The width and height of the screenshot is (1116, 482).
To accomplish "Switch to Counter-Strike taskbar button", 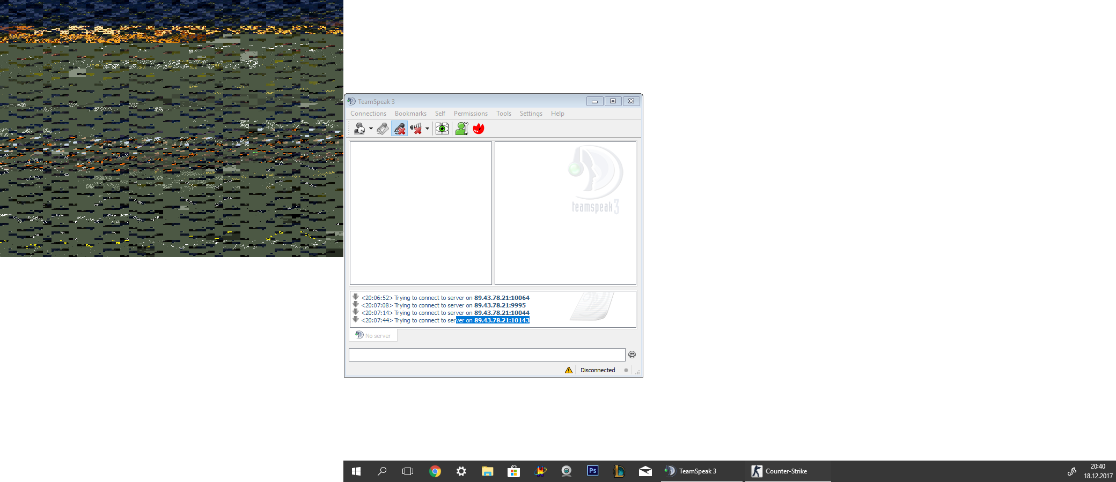I will click(788, 471).
